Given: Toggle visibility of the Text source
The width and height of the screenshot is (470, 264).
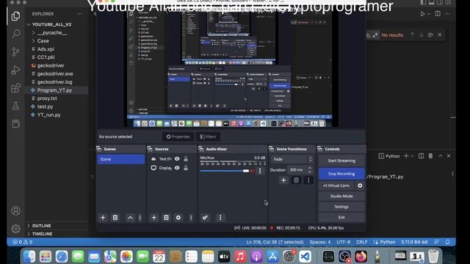Looking at the screenshot, I should [177, 159].
